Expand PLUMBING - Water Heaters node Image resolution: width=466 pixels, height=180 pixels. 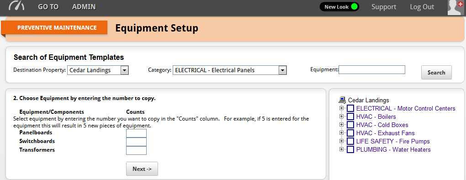click(x=341, y=149)
